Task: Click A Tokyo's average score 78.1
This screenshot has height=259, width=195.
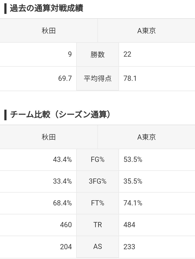Action: click(130, 78)
